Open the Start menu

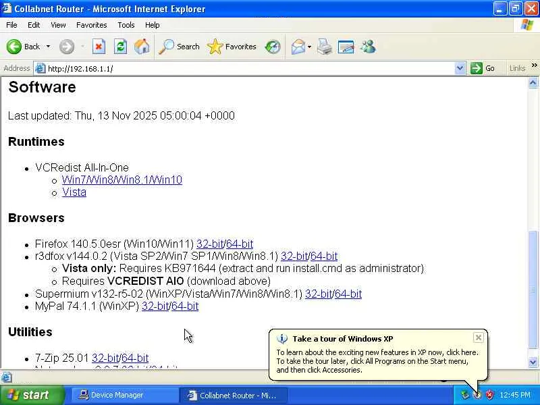tap(32, 395)
